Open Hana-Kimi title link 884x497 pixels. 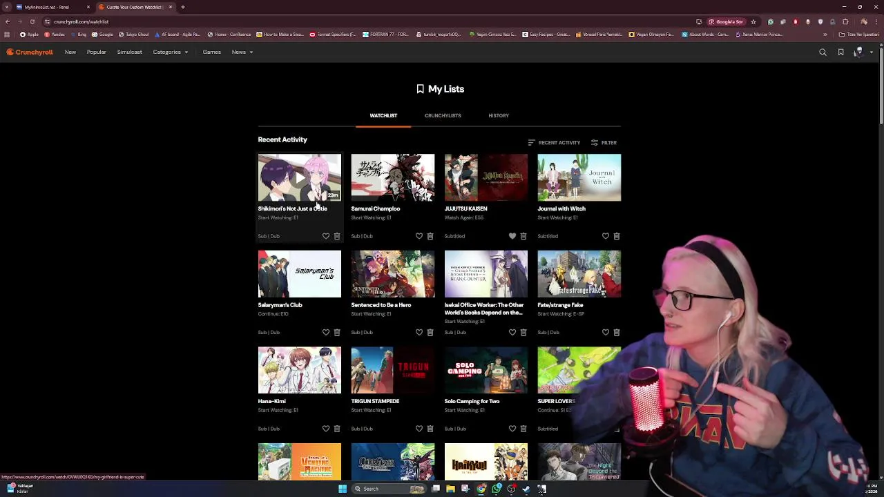tap(272, 401)
